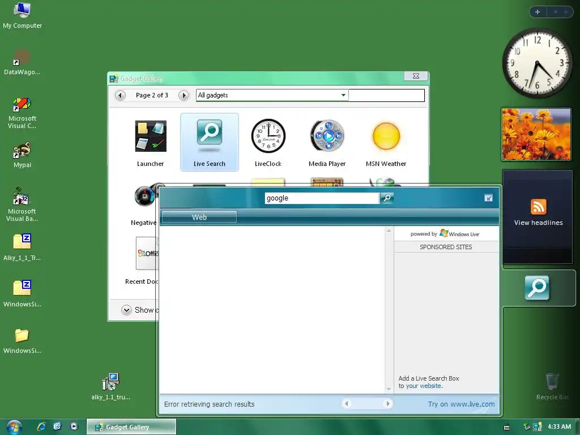580x435 pixels.
Task: Click the taskbar clock showing 4:33 AM
Action: coord(559,427)
